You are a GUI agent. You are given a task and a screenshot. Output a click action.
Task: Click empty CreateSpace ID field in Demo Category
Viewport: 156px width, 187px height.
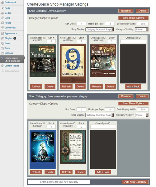click(133, 41)
